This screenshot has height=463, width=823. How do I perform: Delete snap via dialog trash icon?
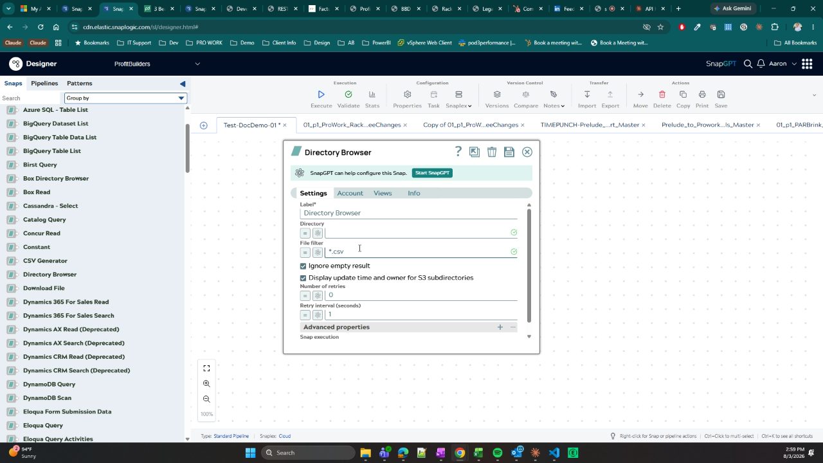492,152
